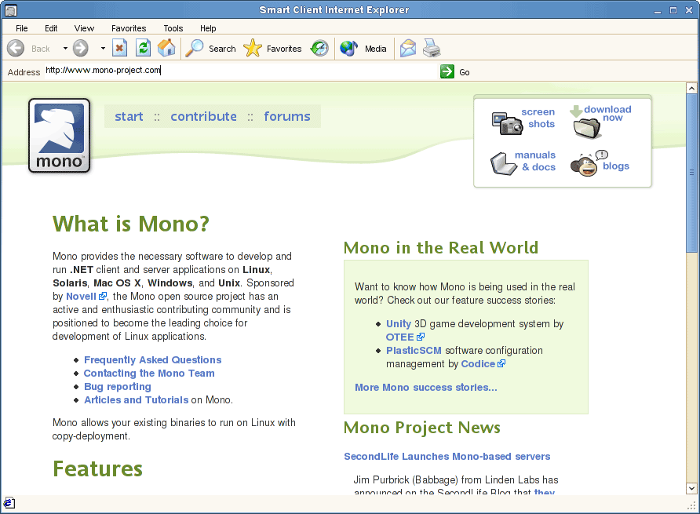700x514 pixels.
Task: Open the Help menu
Action: click(208, 28)
